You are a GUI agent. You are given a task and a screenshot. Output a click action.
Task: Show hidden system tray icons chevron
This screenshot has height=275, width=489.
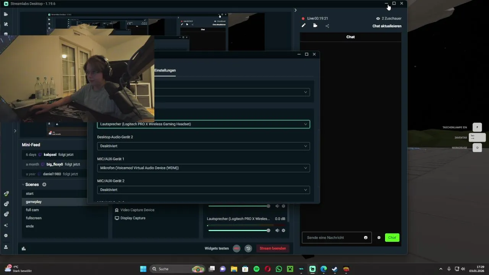(441, 269)
